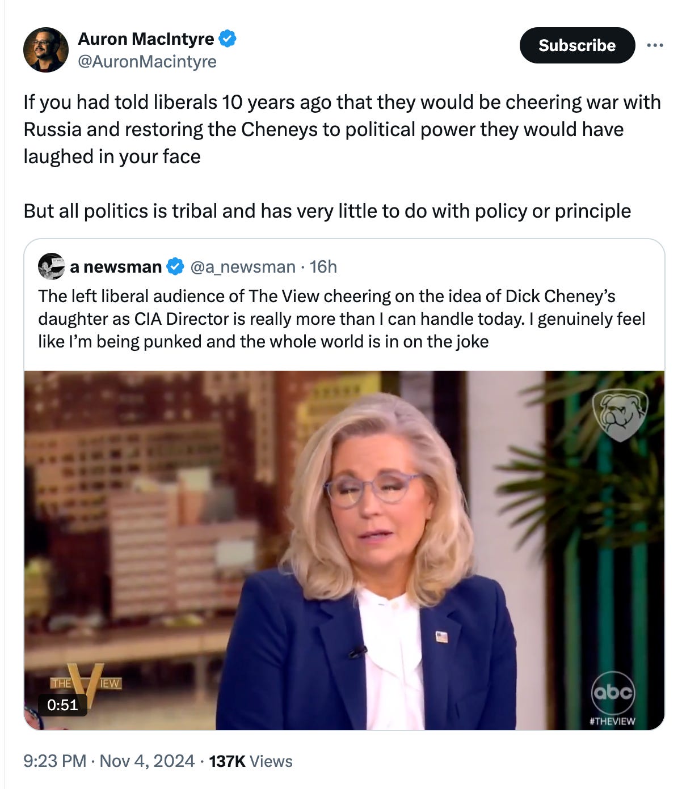Click The View logo watermark in video
Viewport: 682px width, 789px height.
[86, 683]
